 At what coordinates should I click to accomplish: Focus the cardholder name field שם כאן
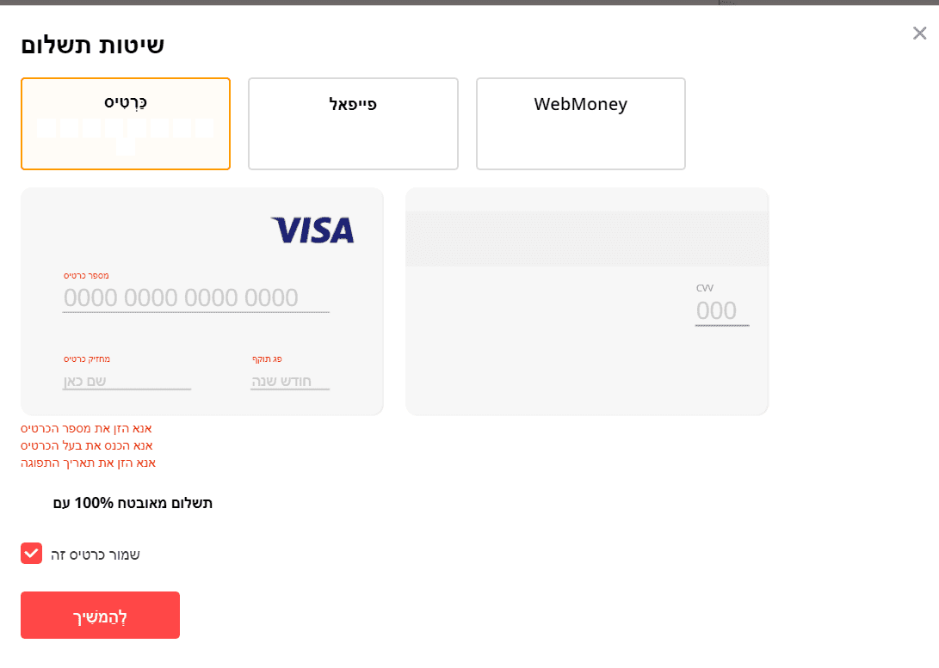pyautogui.click(x=127, y=381)
